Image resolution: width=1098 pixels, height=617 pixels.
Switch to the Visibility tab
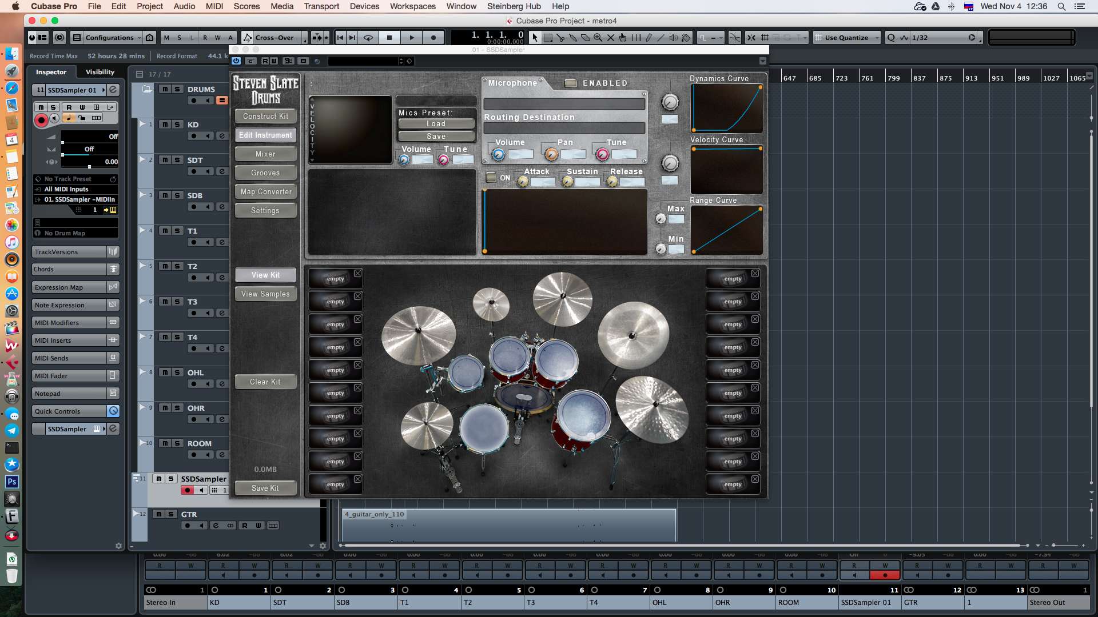100,72
